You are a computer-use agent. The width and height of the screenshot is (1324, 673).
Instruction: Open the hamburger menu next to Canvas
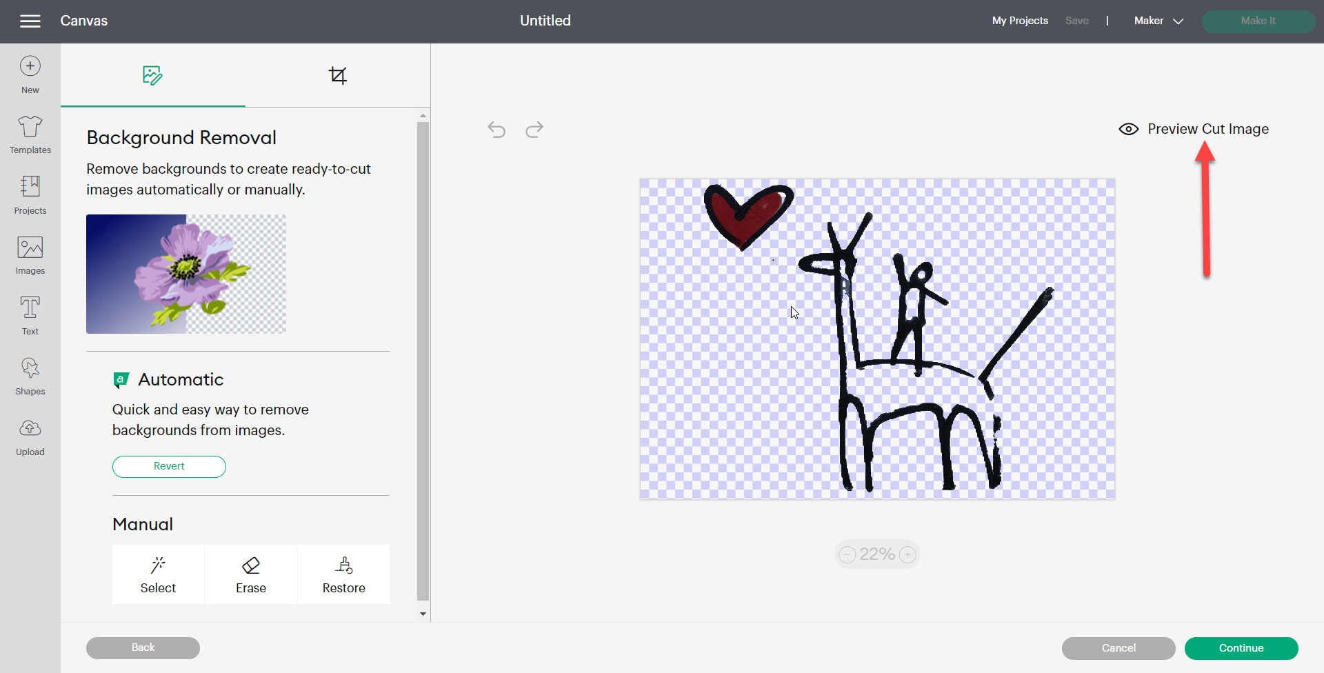pyautogui.click(x=30, y=21)
